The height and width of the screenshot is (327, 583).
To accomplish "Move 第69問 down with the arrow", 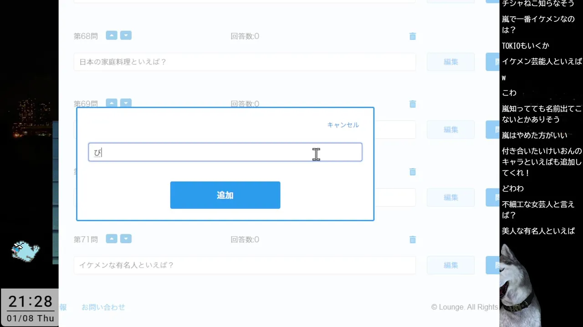I will pyautogui.click(x=126, y=103).
